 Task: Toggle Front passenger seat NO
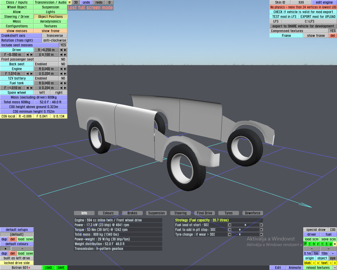(x=63, y=59)
